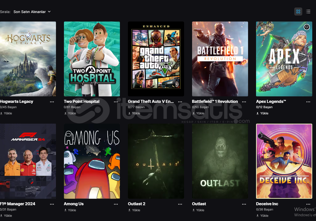The width and height of the screenshot is (316, 221).
Task: Open Two Point Hospital three-dot menu
Action: (116, 102)
